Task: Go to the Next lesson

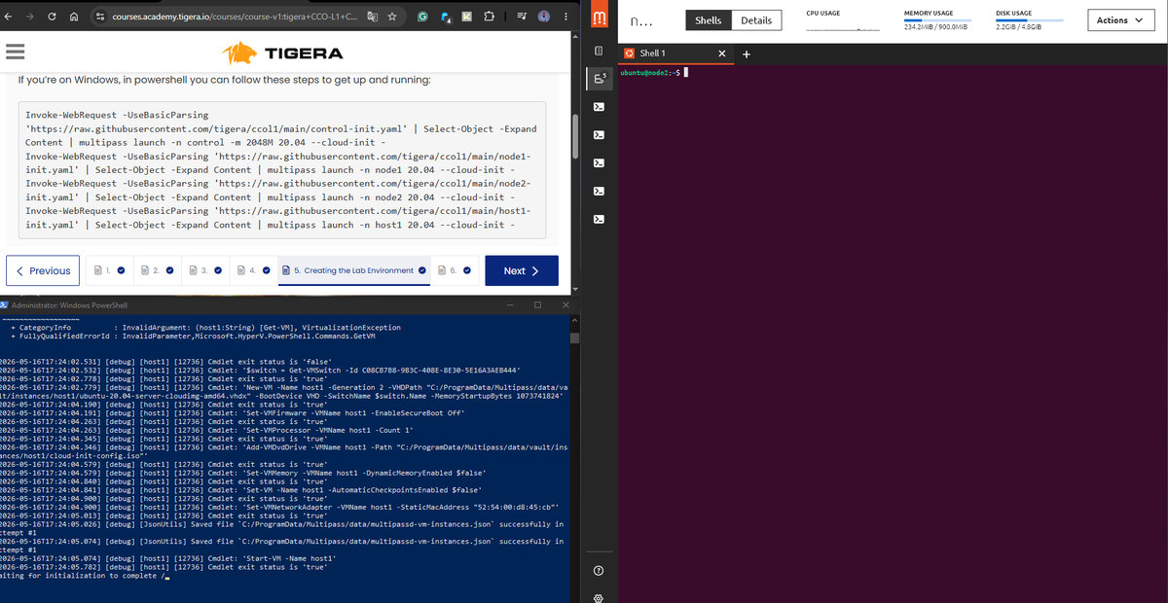Action: (x=522, y=271)
